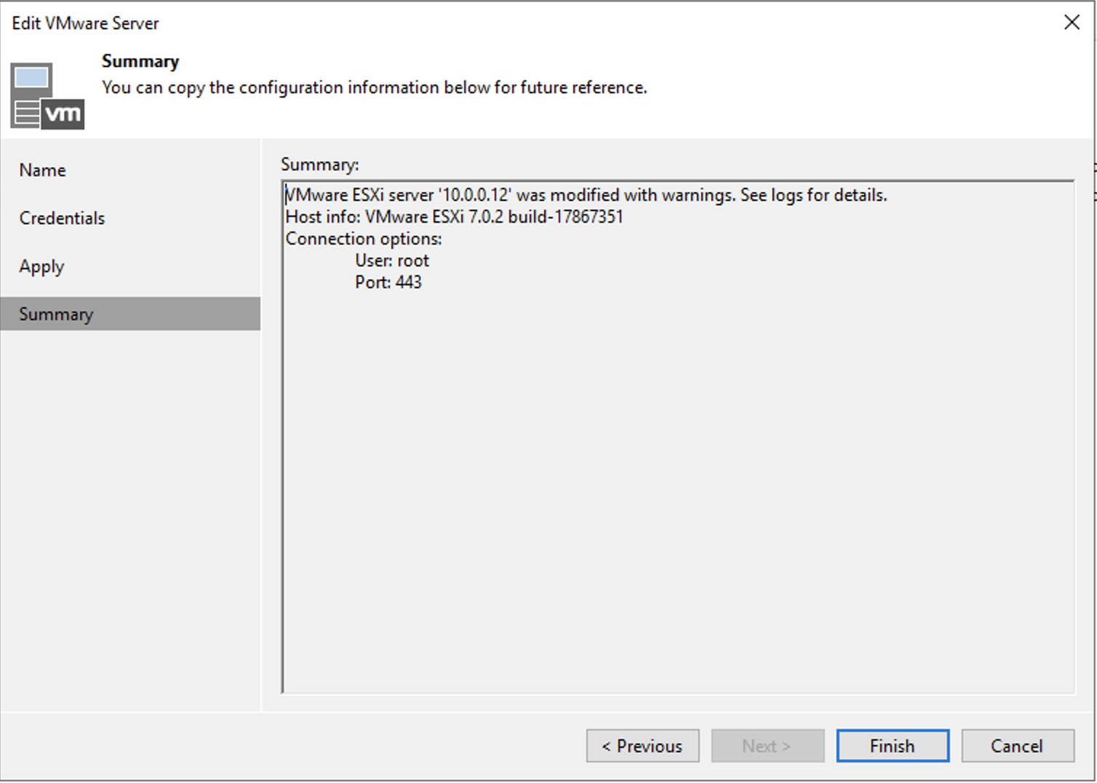
Task: Select the Name wizard step
Action: coord(130,170)
